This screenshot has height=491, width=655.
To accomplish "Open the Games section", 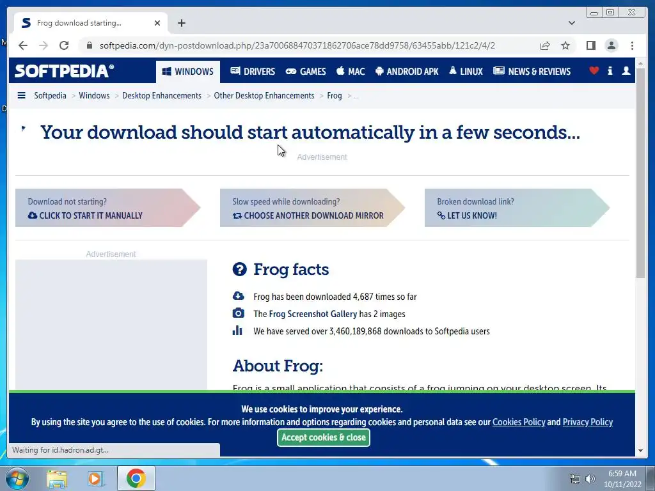I will (x=306, y=72).
